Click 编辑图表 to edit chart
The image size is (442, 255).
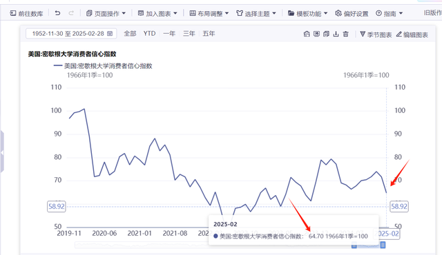point(412,34)
